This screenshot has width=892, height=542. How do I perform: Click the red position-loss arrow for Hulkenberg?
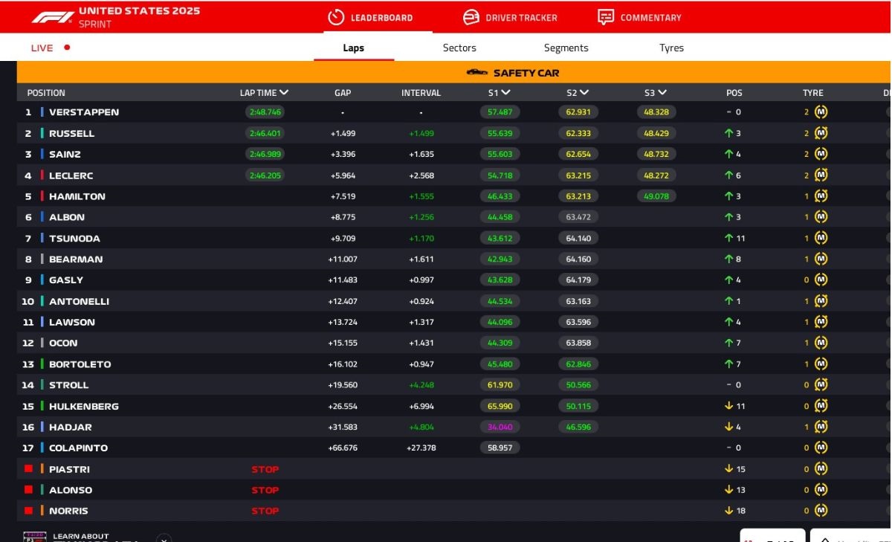tap(727, 406)
